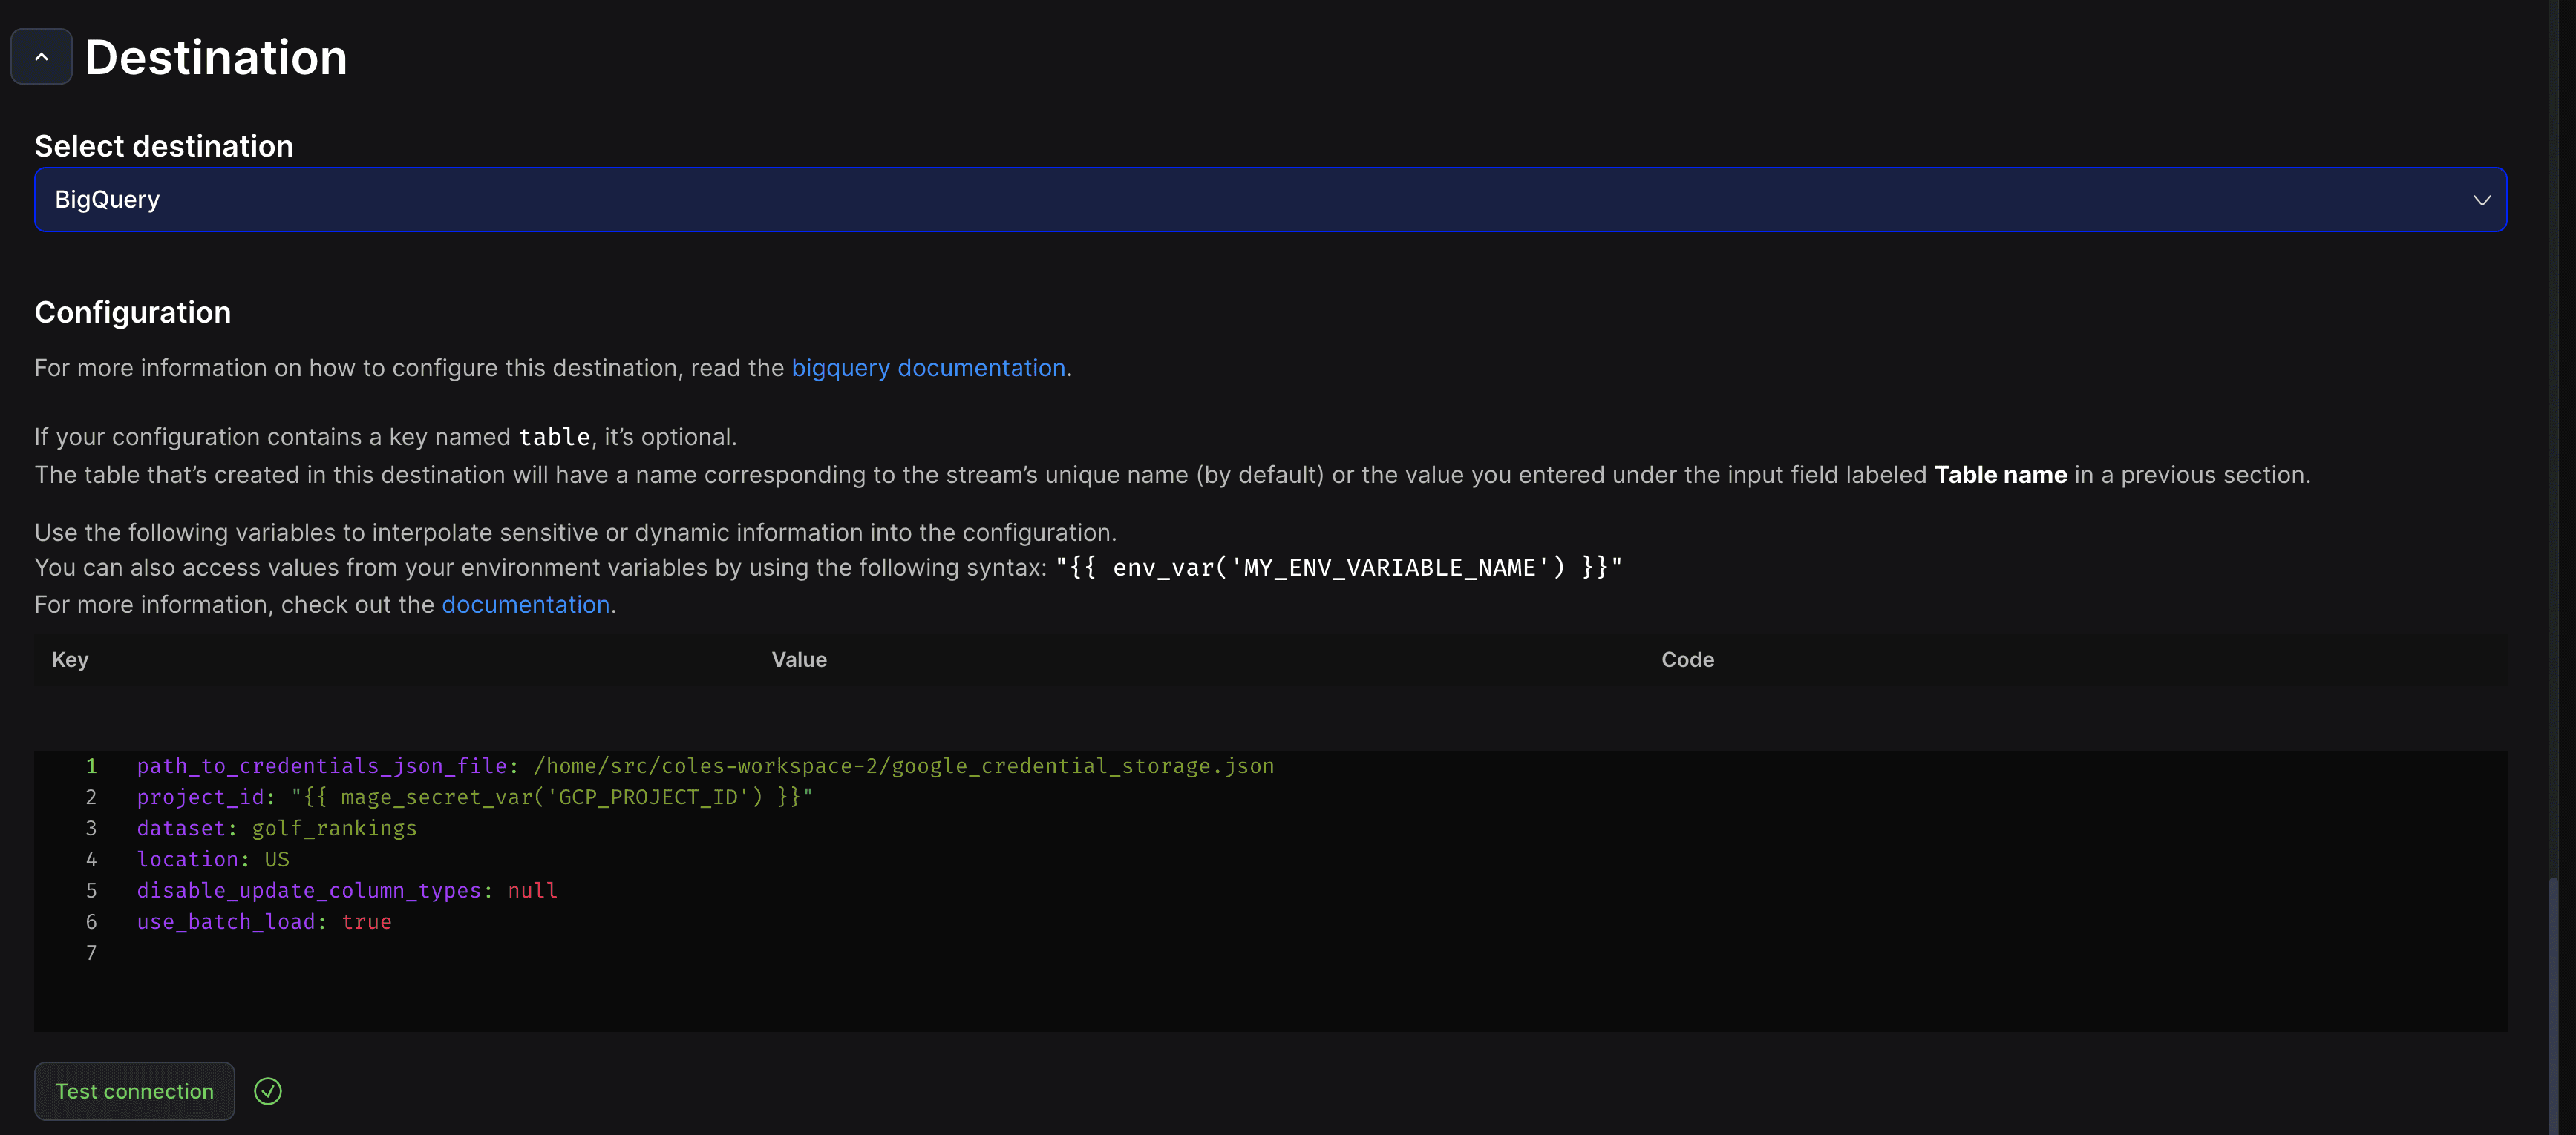
Task: Click the Key column header
Action: pos(70,659)
